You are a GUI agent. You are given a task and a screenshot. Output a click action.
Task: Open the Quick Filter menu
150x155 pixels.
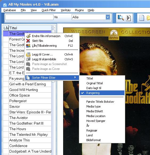[x=48, y=10]
